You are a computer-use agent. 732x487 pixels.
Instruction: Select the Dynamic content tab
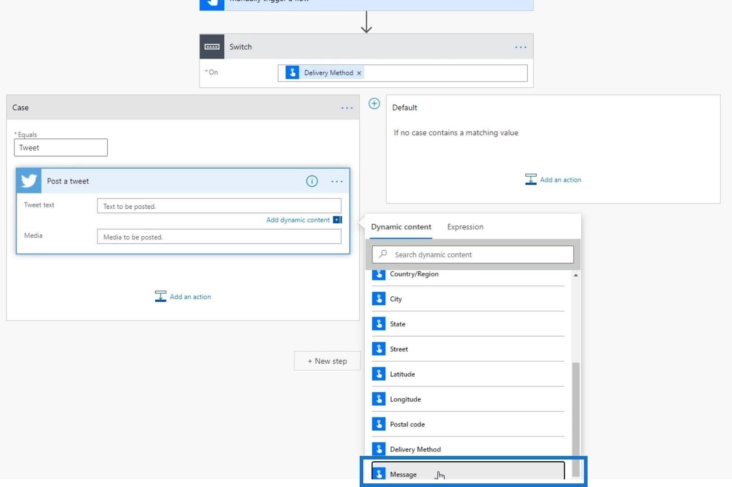tap(401, 227)
